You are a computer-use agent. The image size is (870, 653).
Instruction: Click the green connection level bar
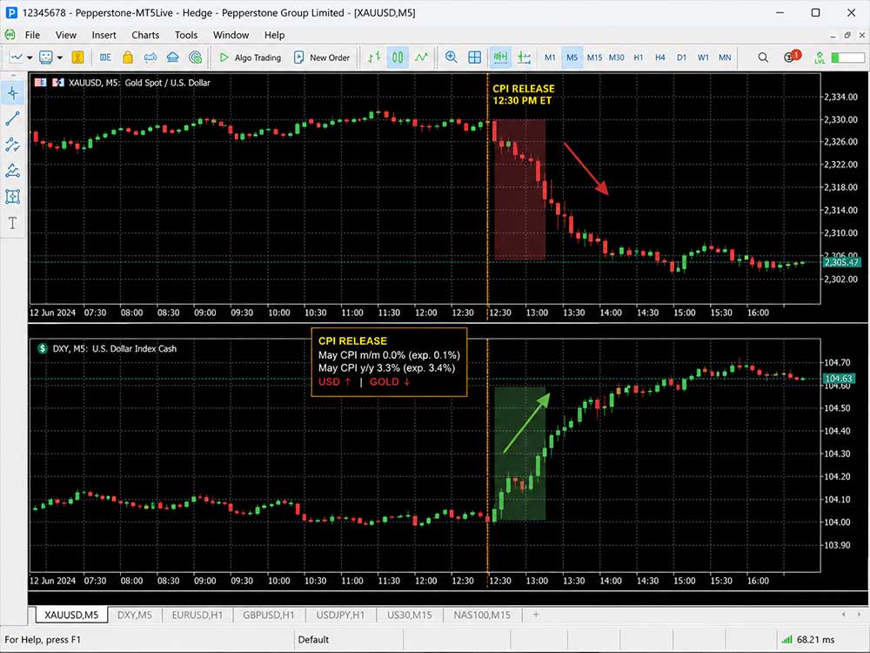pos(847,57)
